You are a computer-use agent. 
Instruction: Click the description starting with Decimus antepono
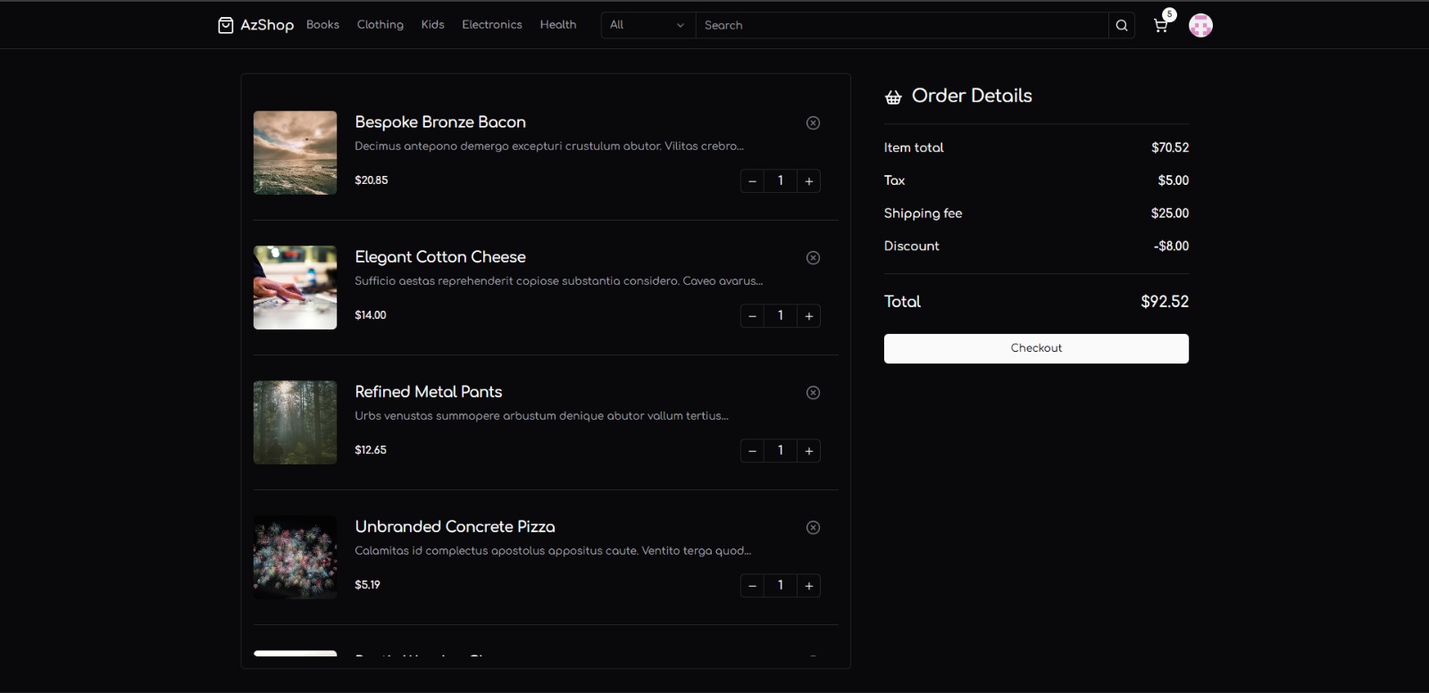[x=549, y=146]
